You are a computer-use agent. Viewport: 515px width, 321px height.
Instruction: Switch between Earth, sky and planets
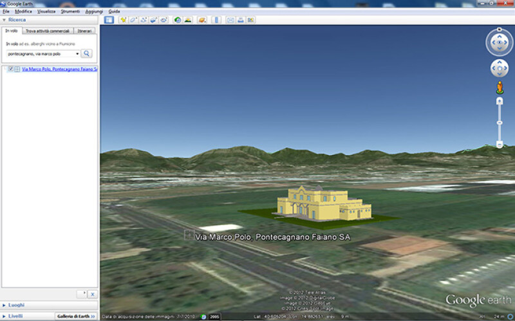[202, 20]
